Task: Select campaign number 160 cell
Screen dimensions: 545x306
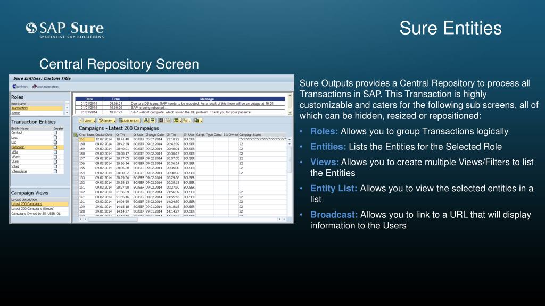Action: click(86, 144)
